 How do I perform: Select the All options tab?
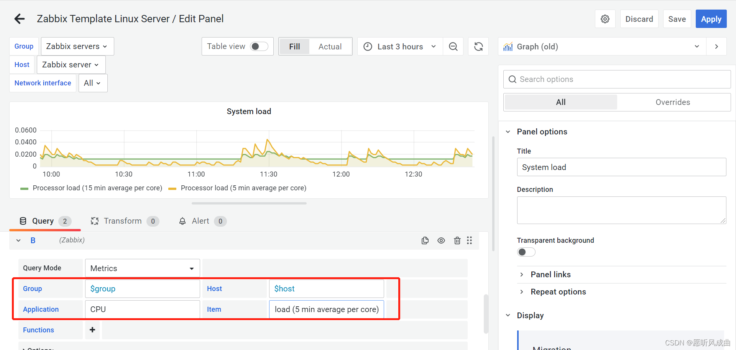tap(561, 102)
